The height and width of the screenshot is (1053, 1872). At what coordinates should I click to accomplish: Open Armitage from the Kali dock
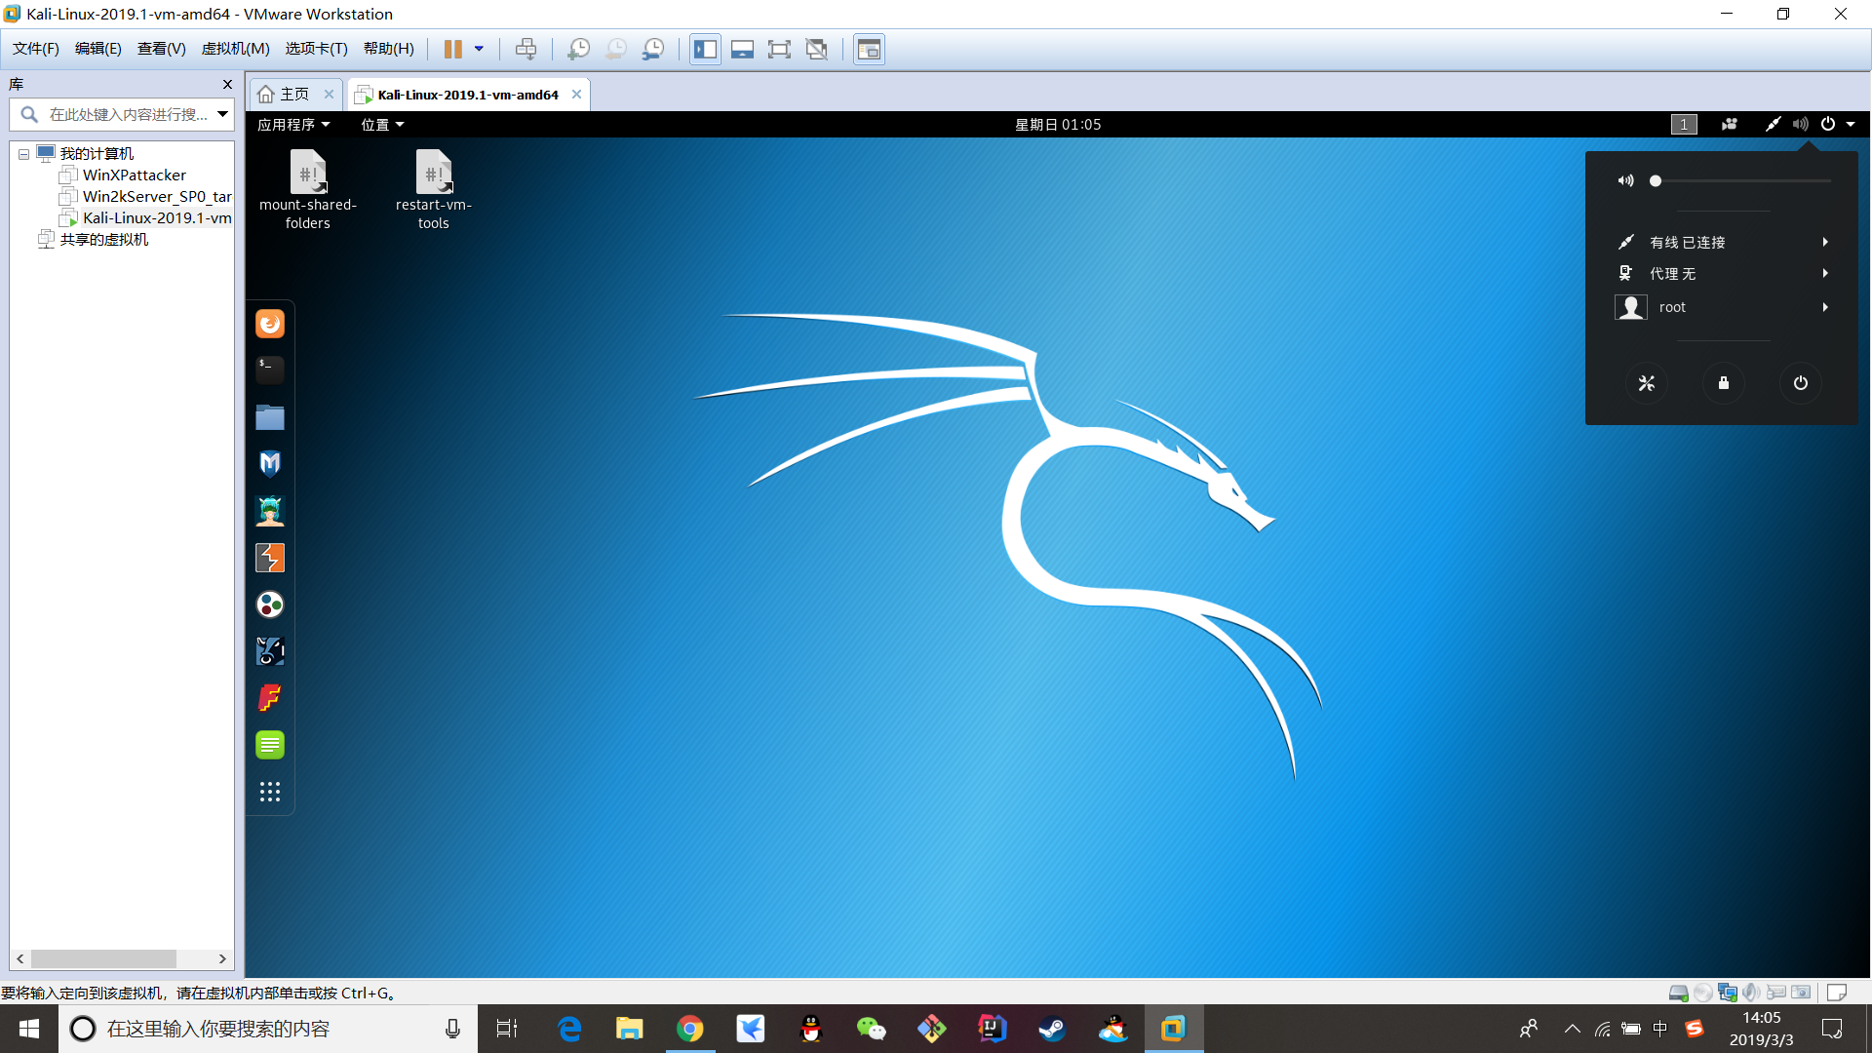tap(270, 511)
